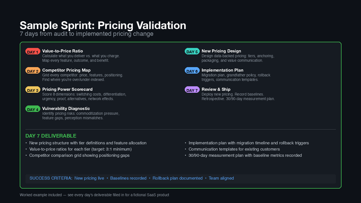Screen dimensions: 361x203
Task: Click the Vulnerability Diagnostic heading
Action: click(x=66, y=109)
